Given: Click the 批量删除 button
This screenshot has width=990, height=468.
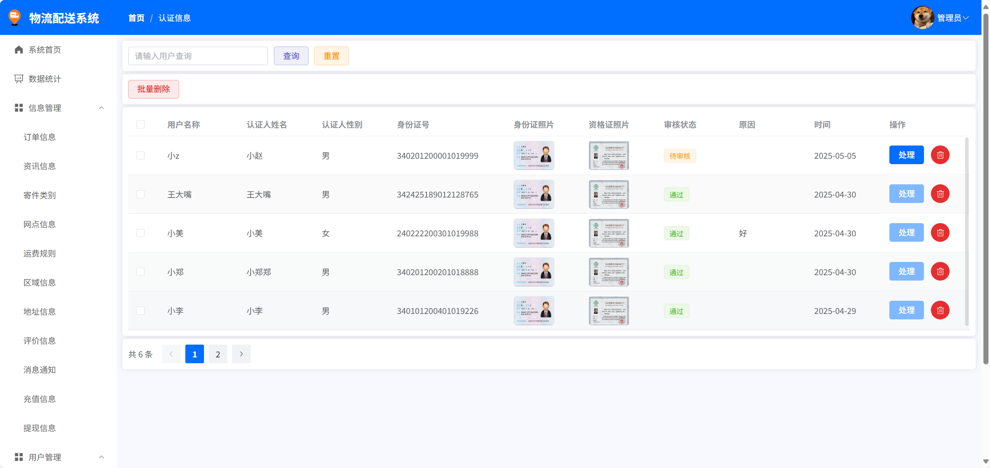Looking at the screenshot, I should 153,89.
